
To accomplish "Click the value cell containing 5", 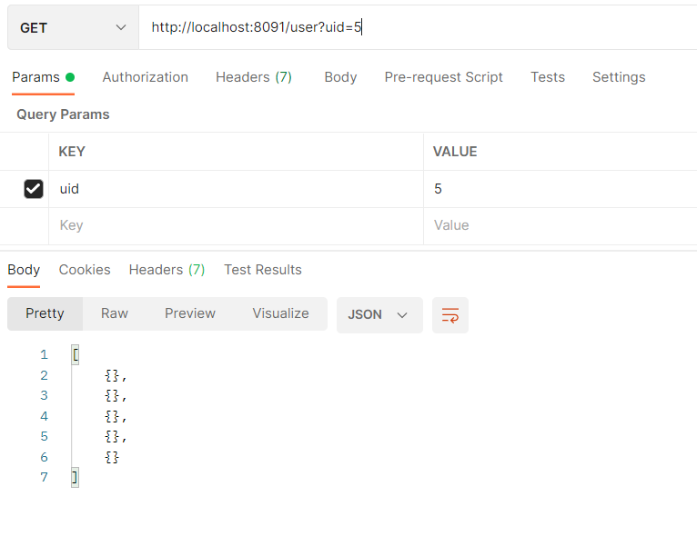I will click(x=561, y=189).
